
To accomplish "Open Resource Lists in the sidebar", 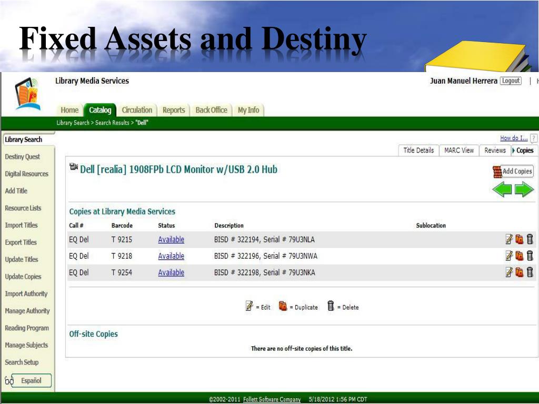I will (23, 208).
